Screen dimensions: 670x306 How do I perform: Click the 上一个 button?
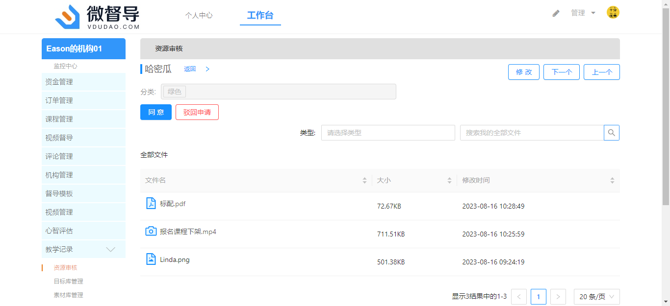click(602, 72)
